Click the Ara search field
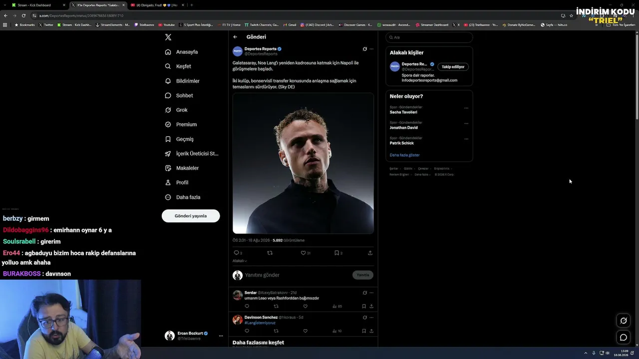 pyautogui.click(x=429, y=37)
